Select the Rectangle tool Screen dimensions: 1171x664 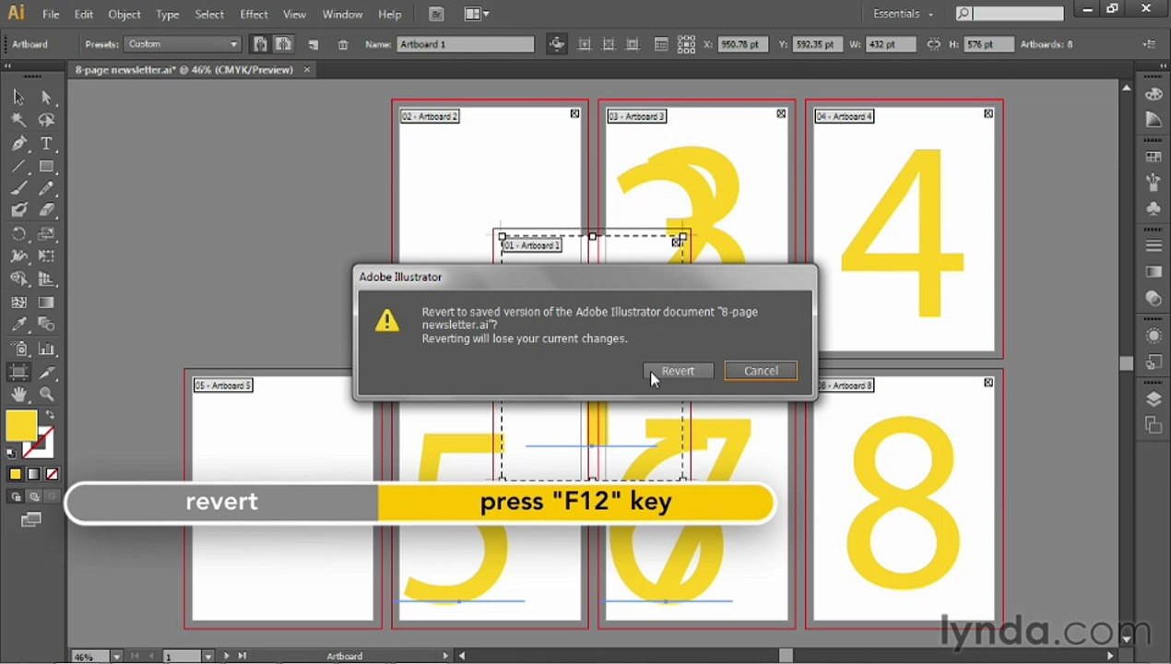click(46, 166)
